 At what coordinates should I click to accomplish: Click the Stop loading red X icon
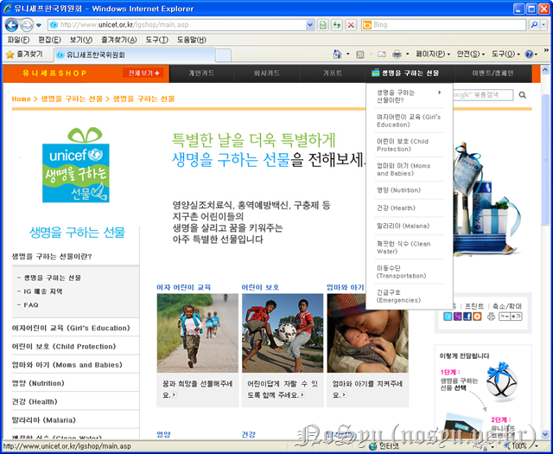[350, 25]
